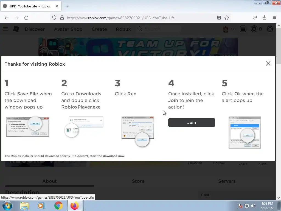The width and height of the screenshot is (281, 211).
Task: Click the Follow button
Action: coord(219,163)
